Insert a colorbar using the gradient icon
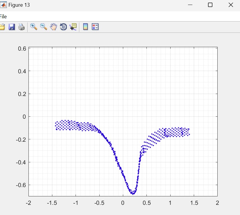The height and width of the screenshot is (215, 240). tap(85, 27)
